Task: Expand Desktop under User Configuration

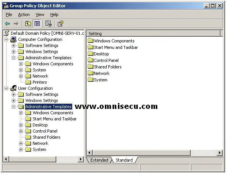Action: pyautogui.click(x=21, y=125)
